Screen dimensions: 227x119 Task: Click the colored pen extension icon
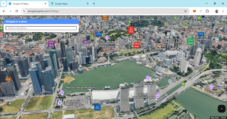[201, 11]
